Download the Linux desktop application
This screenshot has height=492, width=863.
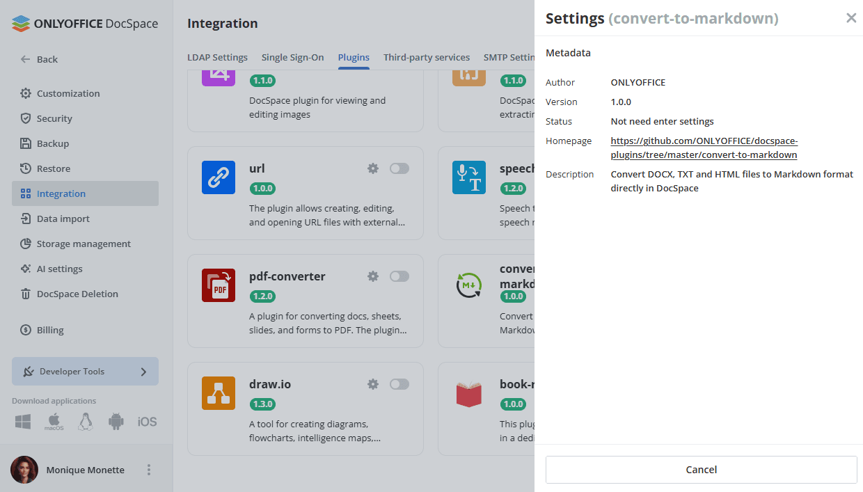point(86,422)
